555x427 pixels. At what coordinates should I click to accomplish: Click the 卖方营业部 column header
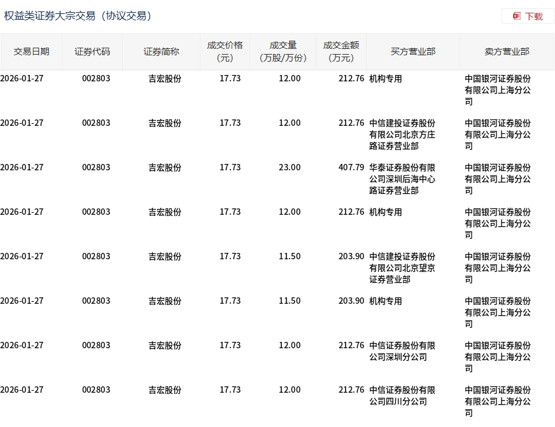click(x=507, y=51)
